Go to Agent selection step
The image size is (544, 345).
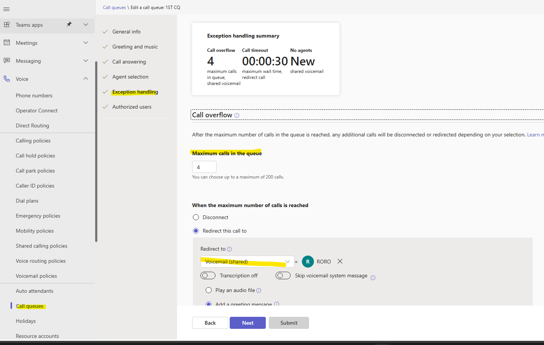130,77
